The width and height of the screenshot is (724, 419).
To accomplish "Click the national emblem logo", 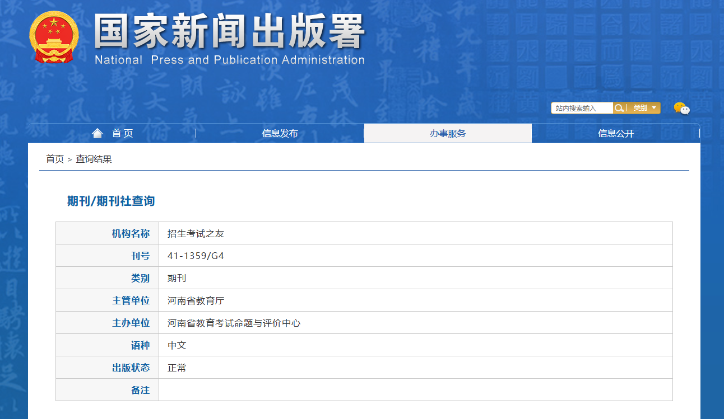I will tap(54, 37).
